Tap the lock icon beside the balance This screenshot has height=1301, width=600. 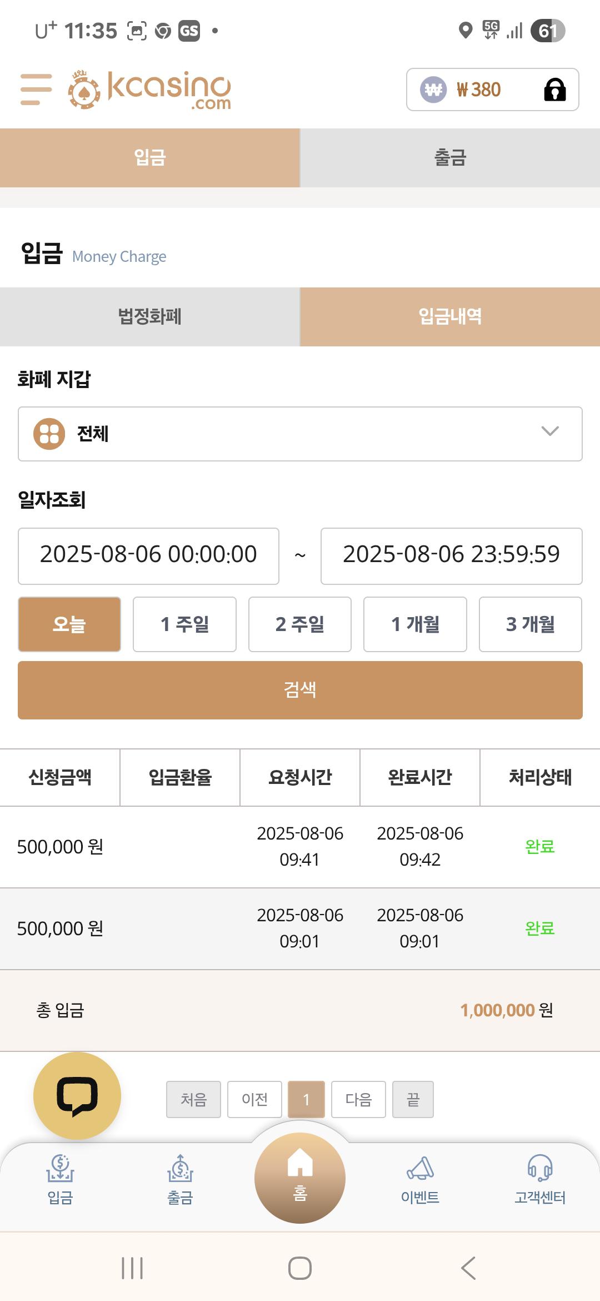pyautogui.click(x=554, y=90)
